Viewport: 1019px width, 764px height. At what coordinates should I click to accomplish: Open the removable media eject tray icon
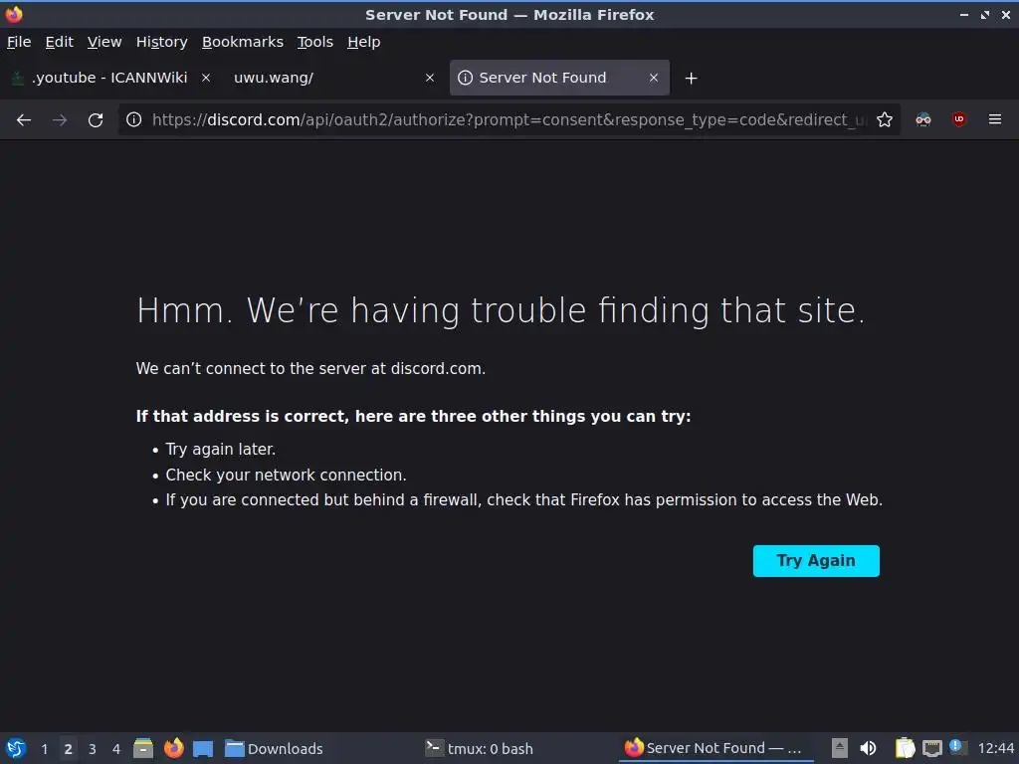pyautogui.click(x=840, y=748)
